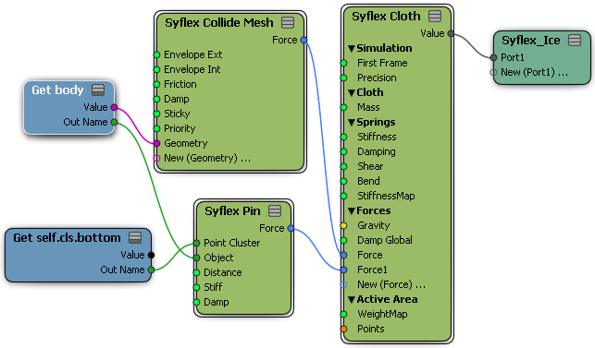The image size is (595, 348).
Task: Collapse the Springs group in Syflex Cloth
Action: point(352,123)
